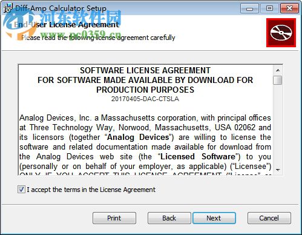The height and width of the screenshot is (235, 302).
Task: Close the setup window with X
Action: coord(289,8)
